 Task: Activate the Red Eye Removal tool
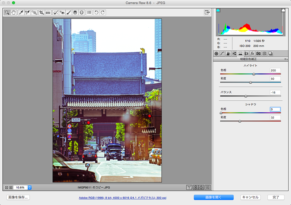pos(62,12)
